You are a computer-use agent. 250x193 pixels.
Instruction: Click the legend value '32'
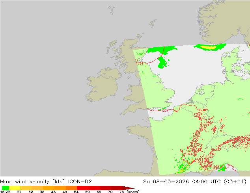[31, 192]
